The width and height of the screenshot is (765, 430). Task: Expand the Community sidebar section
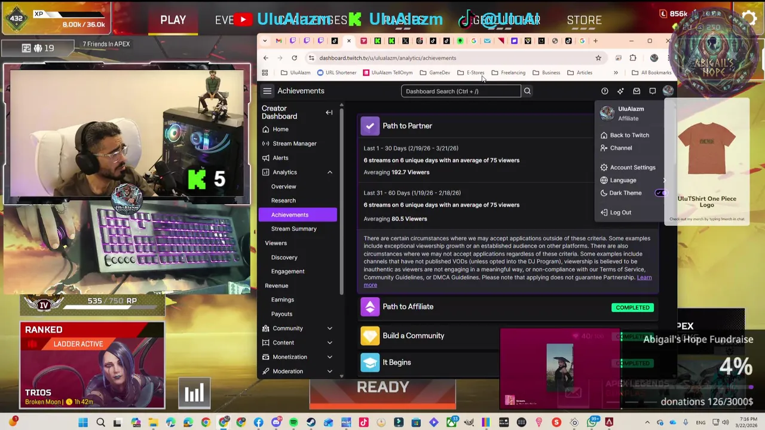329,328
